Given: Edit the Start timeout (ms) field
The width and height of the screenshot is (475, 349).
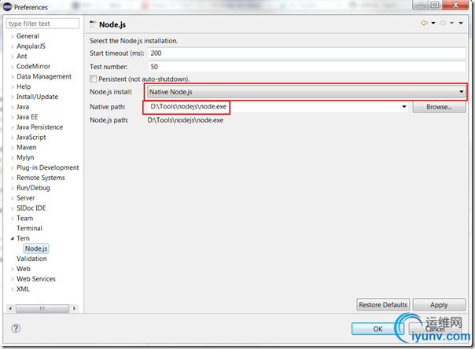Looking at the screenshot, I should pyautogui.click(x=307, y=53).
